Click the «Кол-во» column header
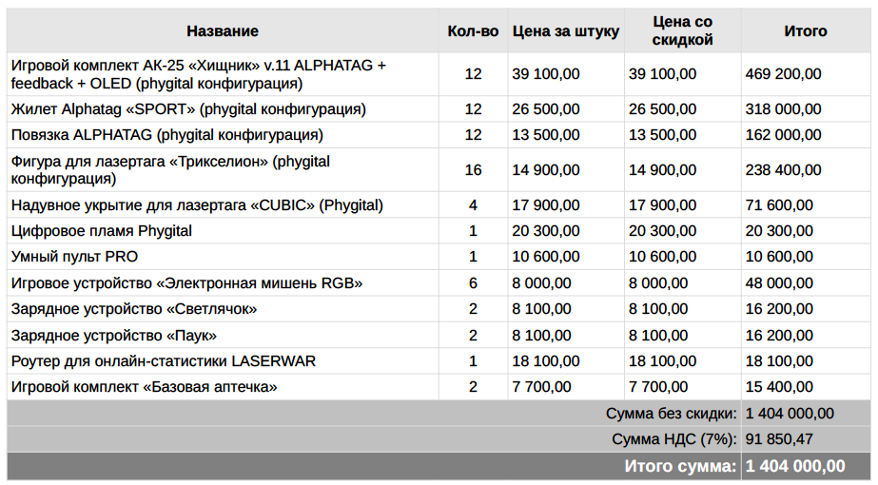Viewport: 878px width, 485px height. point(473,31)
